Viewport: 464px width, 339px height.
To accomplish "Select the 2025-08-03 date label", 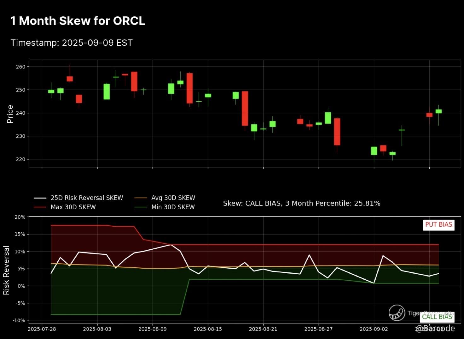I will (97, 329).
